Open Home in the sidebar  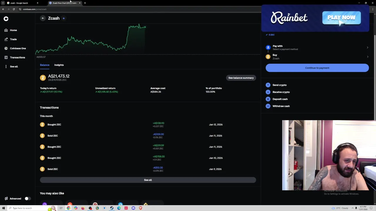[11, 30]
